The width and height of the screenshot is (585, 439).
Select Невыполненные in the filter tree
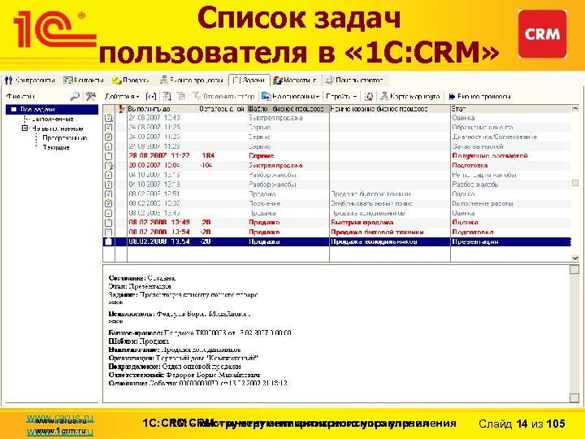57,128
